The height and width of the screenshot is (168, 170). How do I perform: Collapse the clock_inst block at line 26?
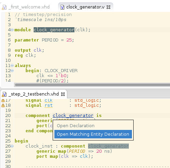point(12,146)
